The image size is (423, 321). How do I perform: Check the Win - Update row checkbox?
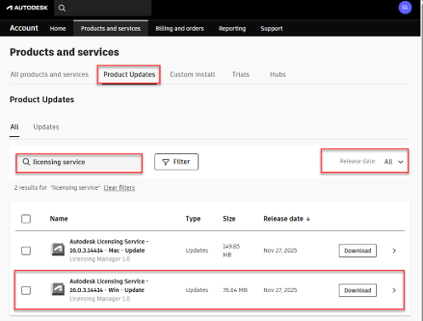pos(26,290)
